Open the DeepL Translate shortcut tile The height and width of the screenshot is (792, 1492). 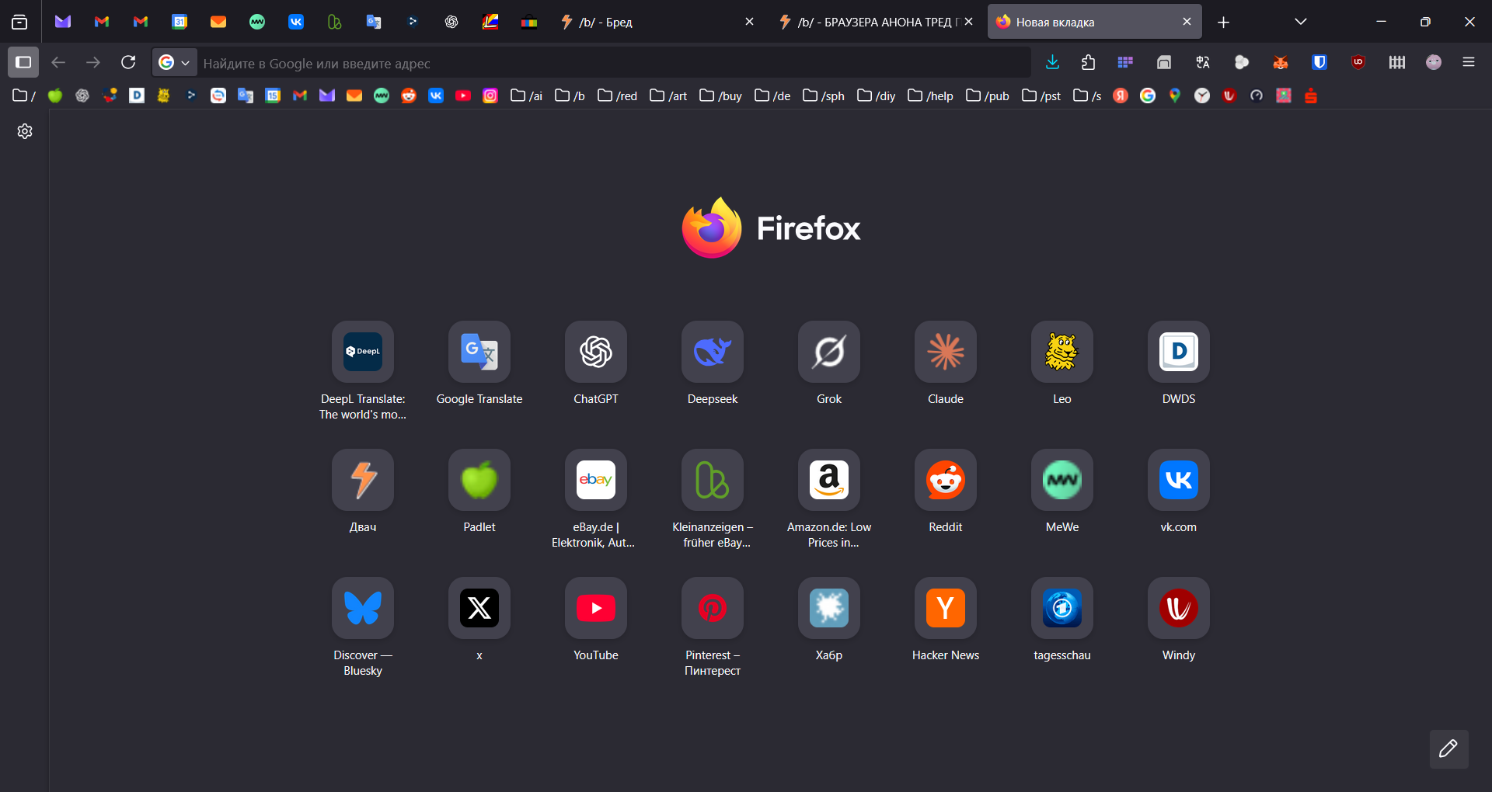[363, 352]
